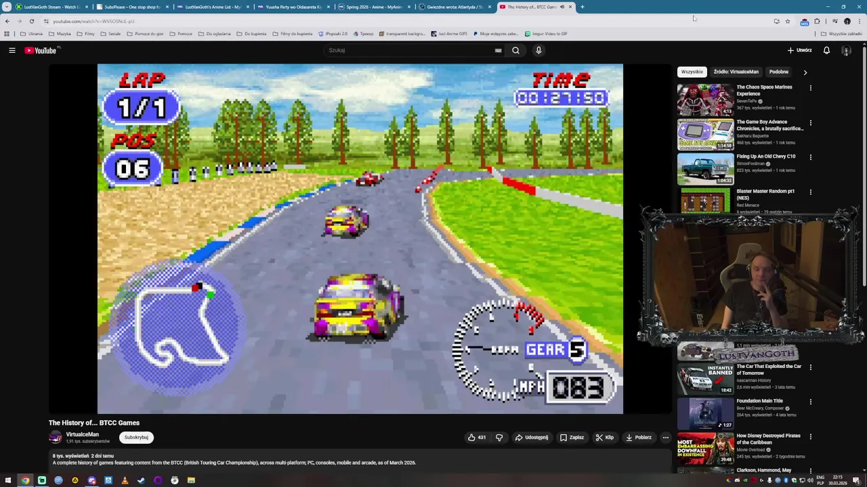The height and width of the screenshot is (487, 867).
Task: Open Just Anime GIFS bookmark
Action: pos(448,33)
